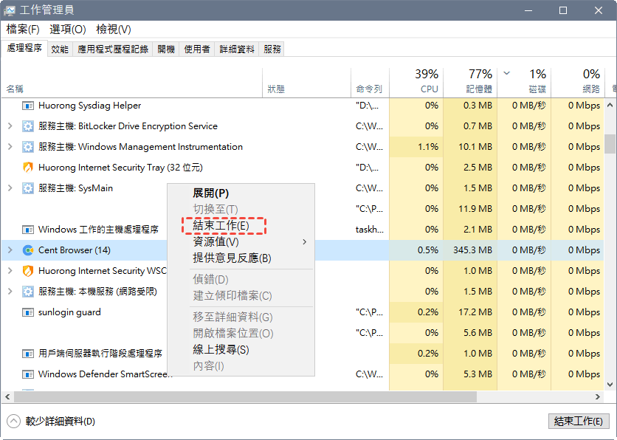Image resolution: width=617 pixels, height=440 pixels.
Task: Click the vertical scrollbar up arrow
Action: 610,105
